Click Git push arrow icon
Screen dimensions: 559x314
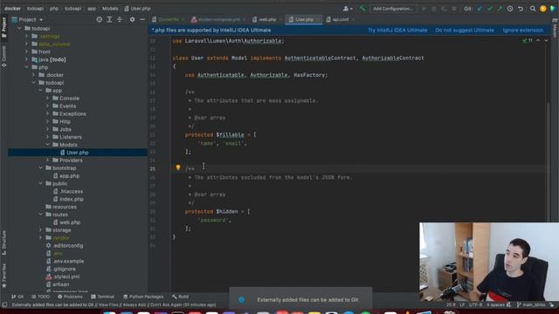[x=500, y=9]
